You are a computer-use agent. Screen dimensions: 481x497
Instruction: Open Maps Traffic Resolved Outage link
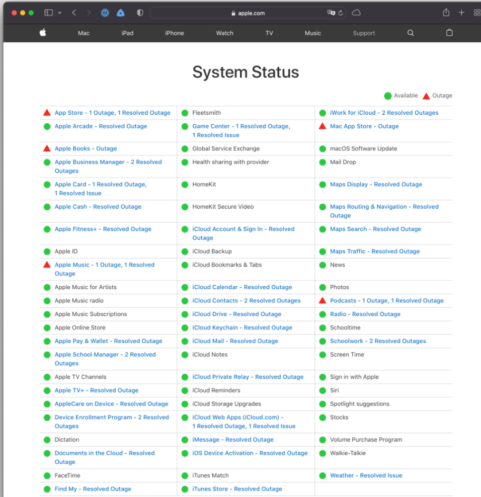[375, 251]
